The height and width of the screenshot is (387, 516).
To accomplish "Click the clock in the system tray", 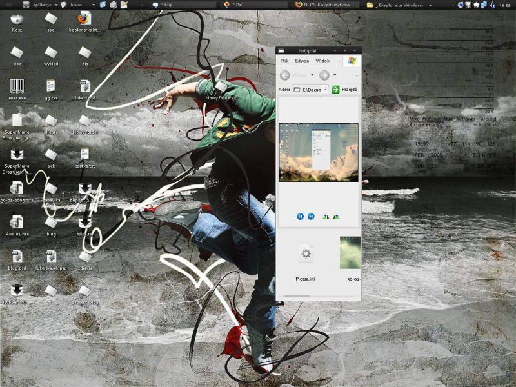I will click(504, 5).
